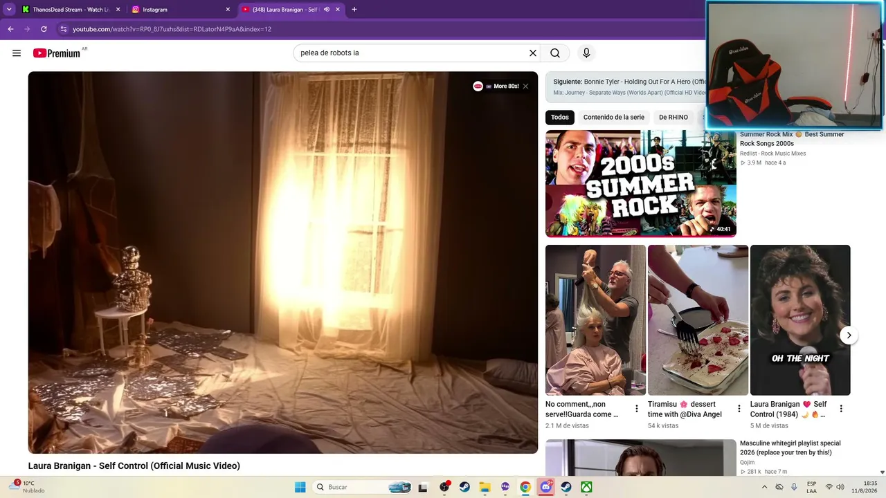Open Laura Branigan Self Control short thumbnail
Screen dimensions: 886x498
tap(800, 320)
